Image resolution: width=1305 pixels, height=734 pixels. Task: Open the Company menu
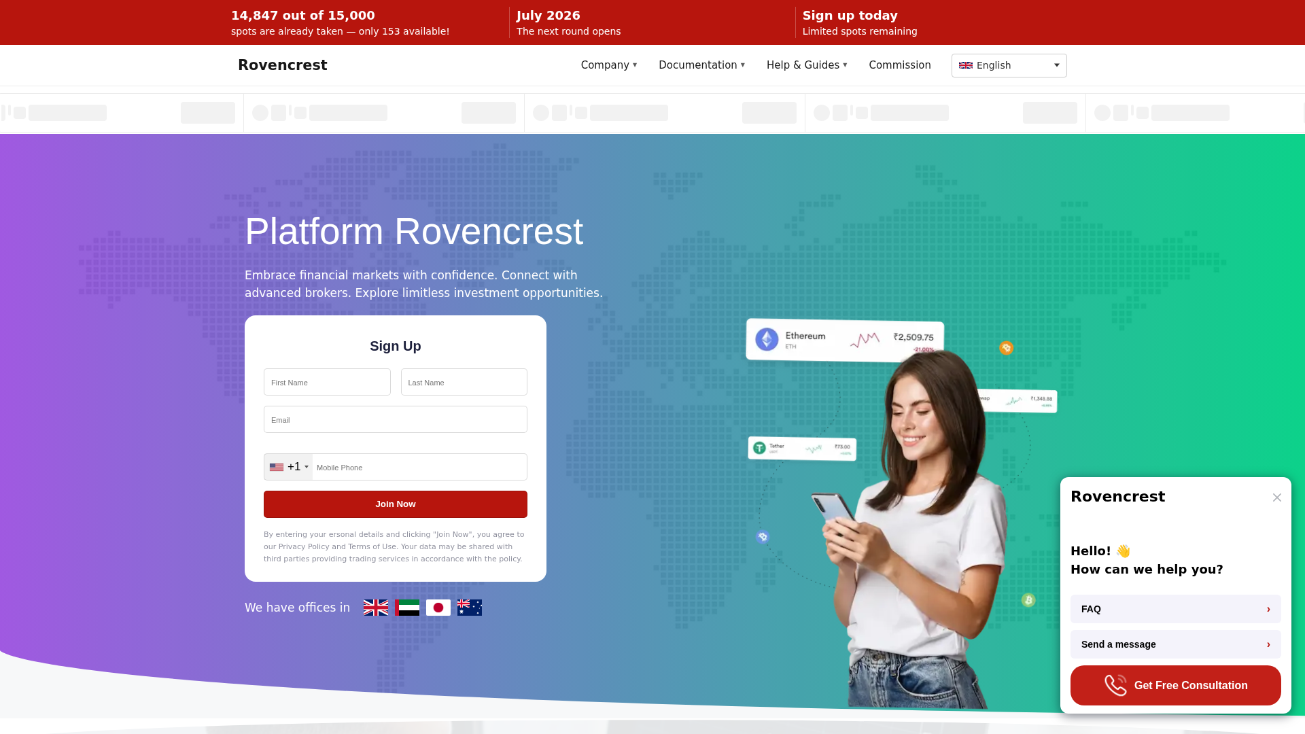pos(609,65)
